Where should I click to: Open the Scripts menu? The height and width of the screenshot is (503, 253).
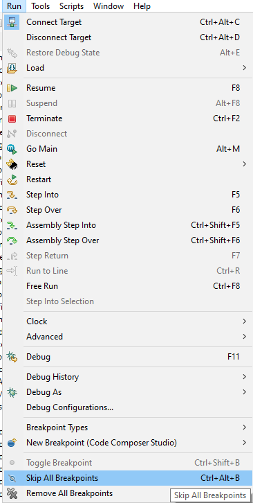click(71, 6)
